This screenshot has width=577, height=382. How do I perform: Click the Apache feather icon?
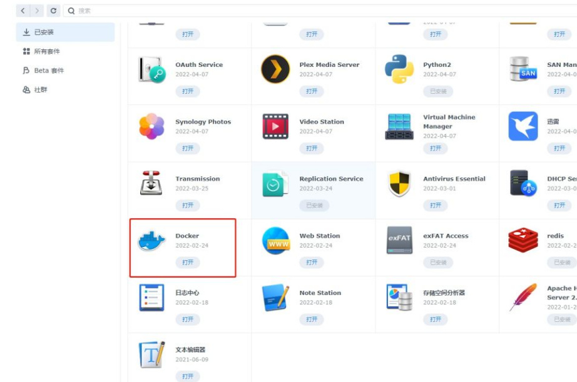point(523,297)
